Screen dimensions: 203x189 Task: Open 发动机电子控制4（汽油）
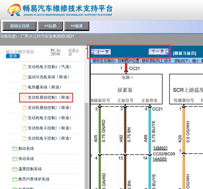[x=49, y=67]
